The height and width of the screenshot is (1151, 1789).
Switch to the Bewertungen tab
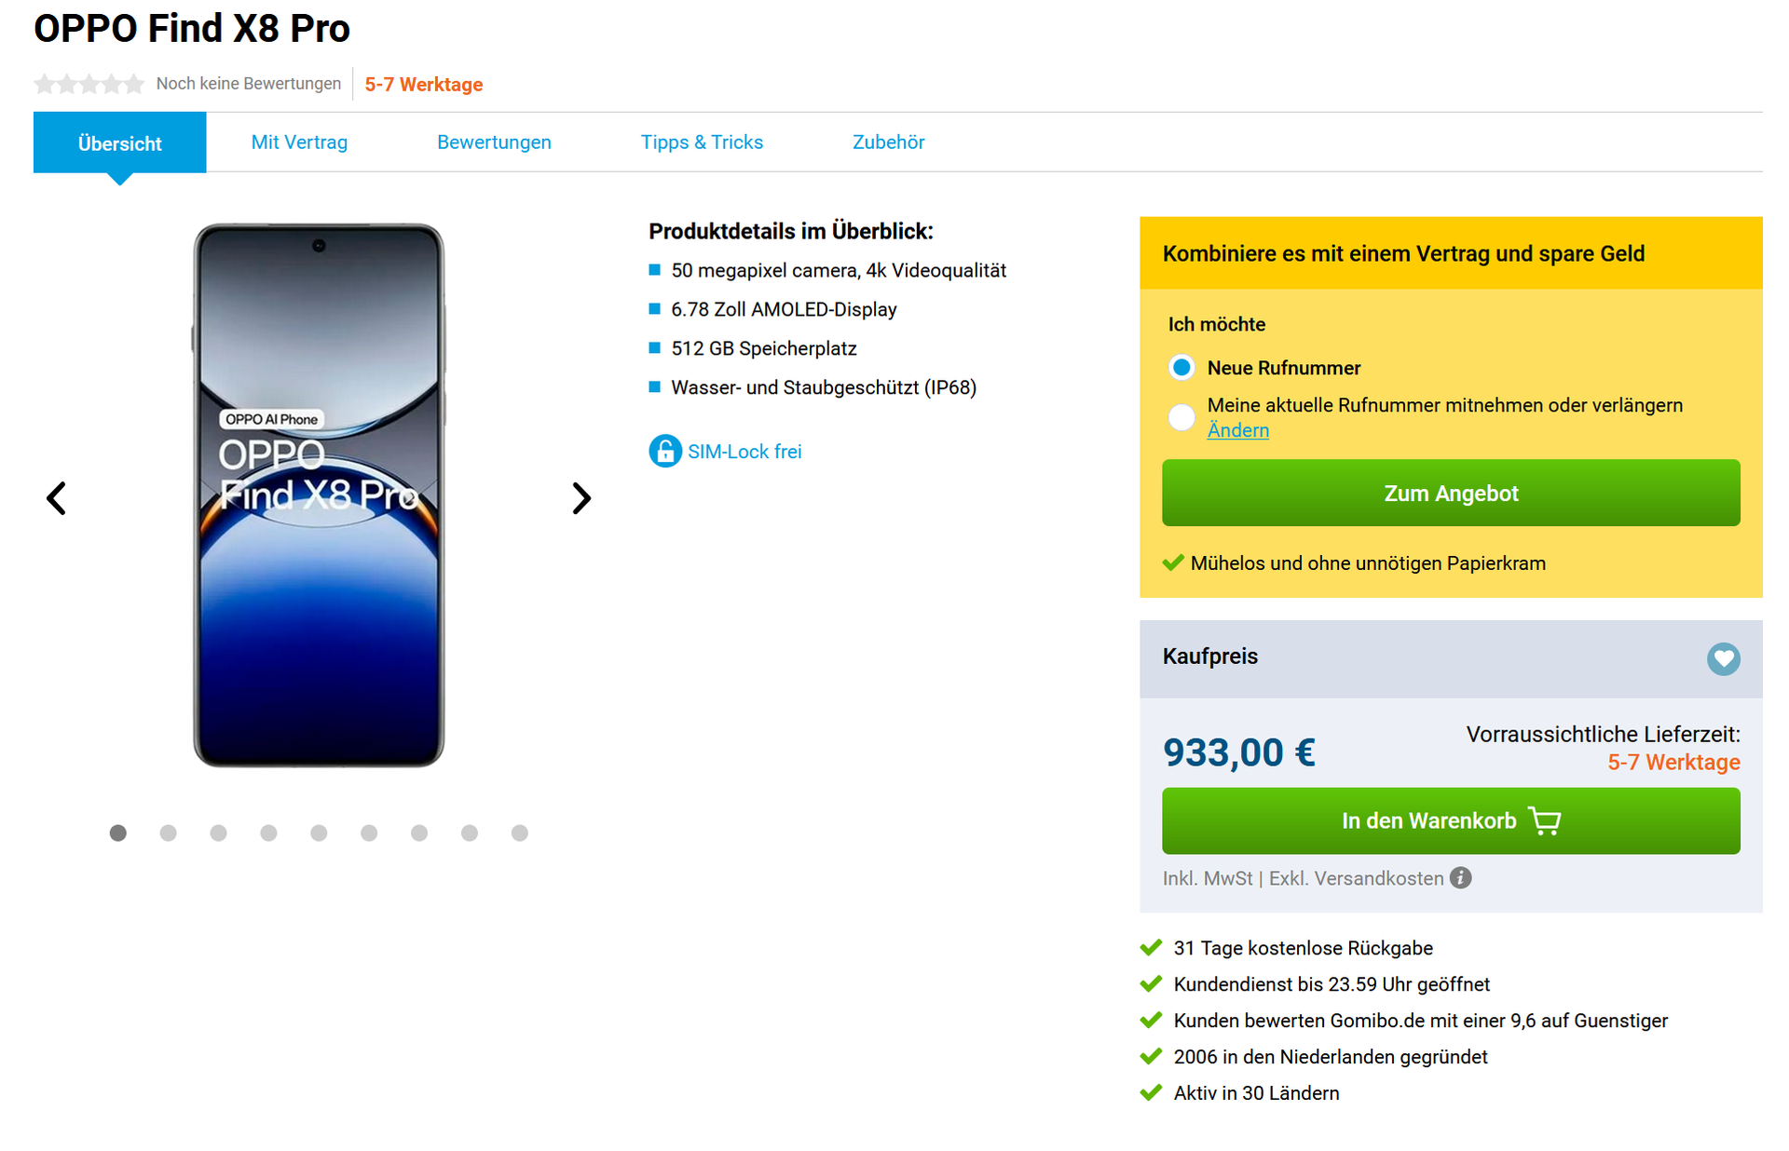[494, 142]
